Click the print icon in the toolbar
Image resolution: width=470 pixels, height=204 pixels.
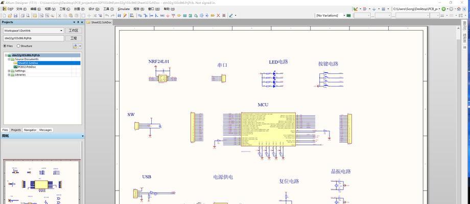pyautogui.click(x=22, y=15)
